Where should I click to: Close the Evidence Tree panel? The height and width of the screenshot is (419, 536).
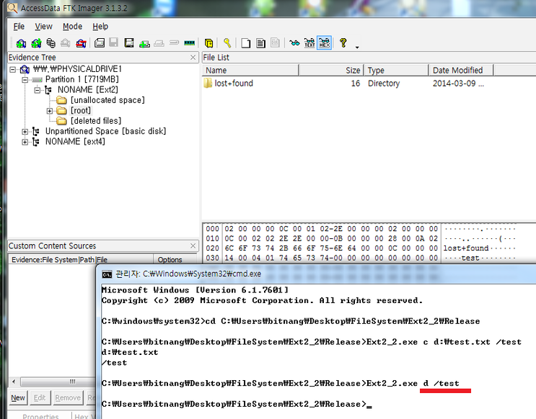pyautogui.click(x=193, y=58)
